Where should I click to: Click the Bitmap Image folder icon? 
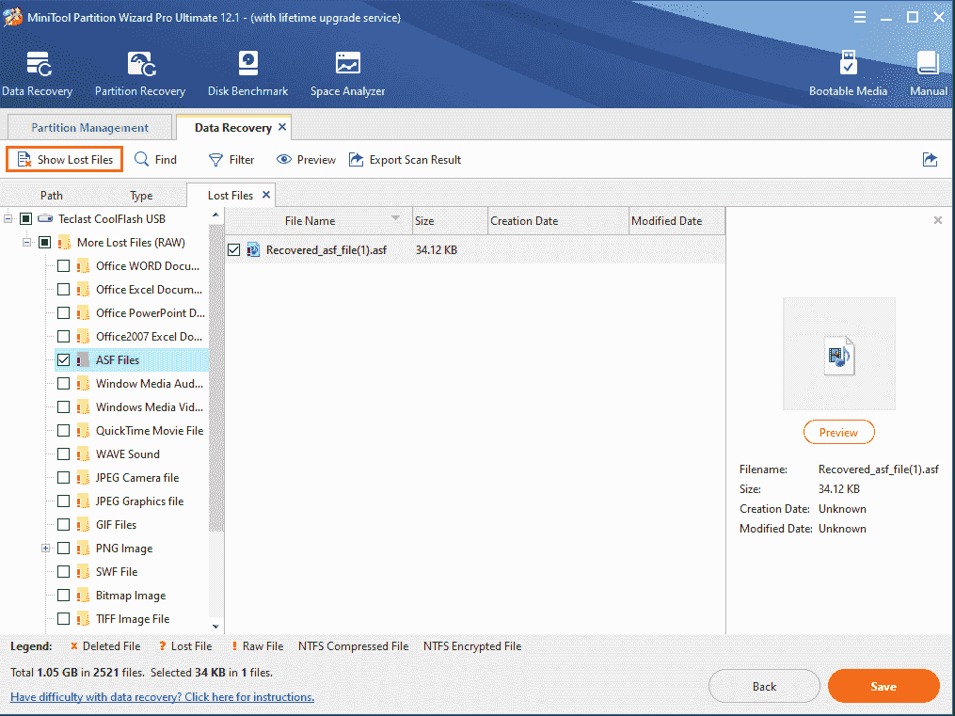pos(83,596)
